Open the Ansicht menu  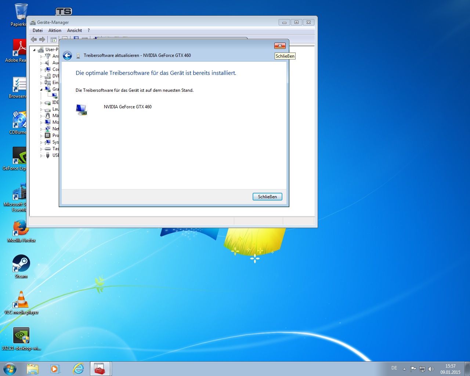click(75, 30)
